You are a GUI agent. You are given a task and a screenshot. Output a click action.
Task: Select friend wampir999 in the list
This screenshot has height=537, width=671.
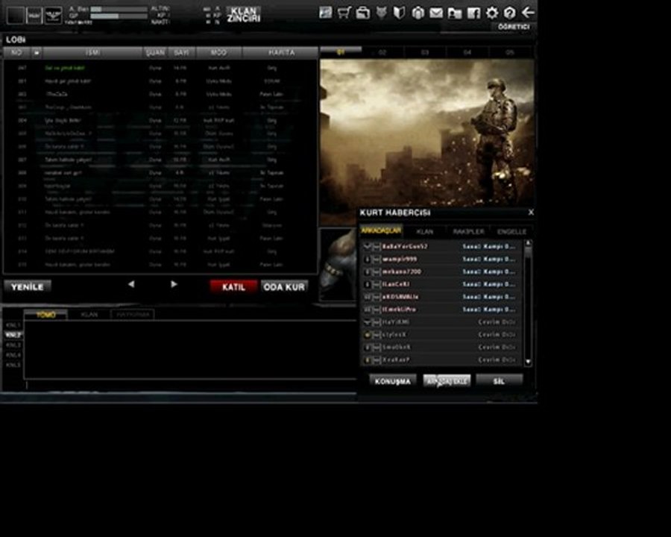pyautogui.click(x=441, y=259)
